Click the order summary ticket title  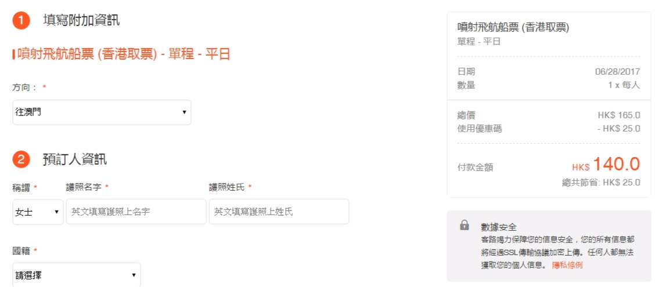(x=513, y=27)
